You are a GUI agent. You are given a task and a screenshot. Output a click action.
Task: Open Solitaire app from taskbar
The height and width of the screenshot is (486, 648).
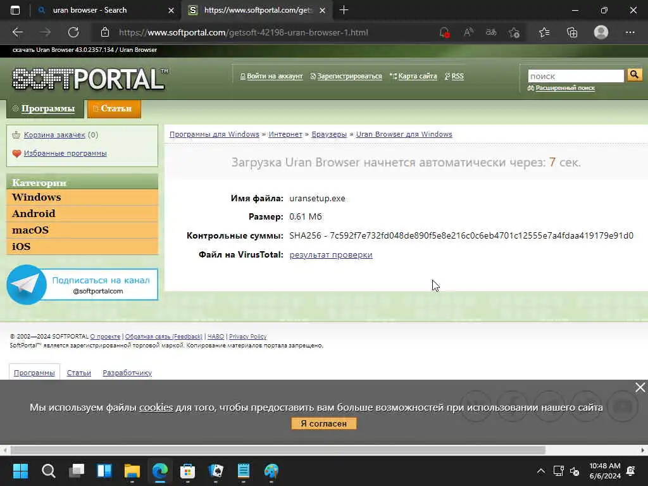pyautogui.click(x=216, y=471)
